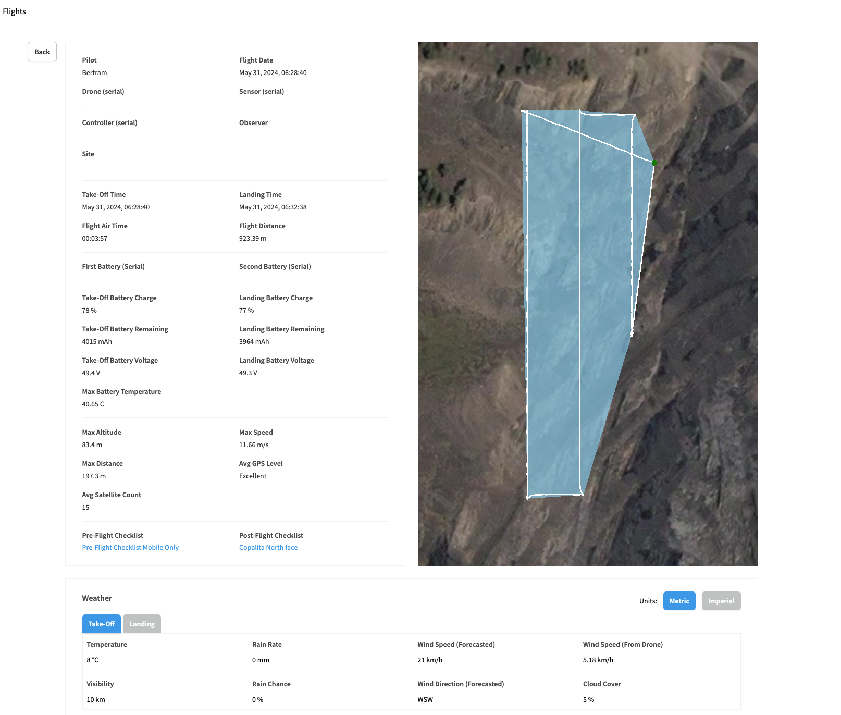
Task: Select max altitude 83.4 m
Action: point(92,445)
